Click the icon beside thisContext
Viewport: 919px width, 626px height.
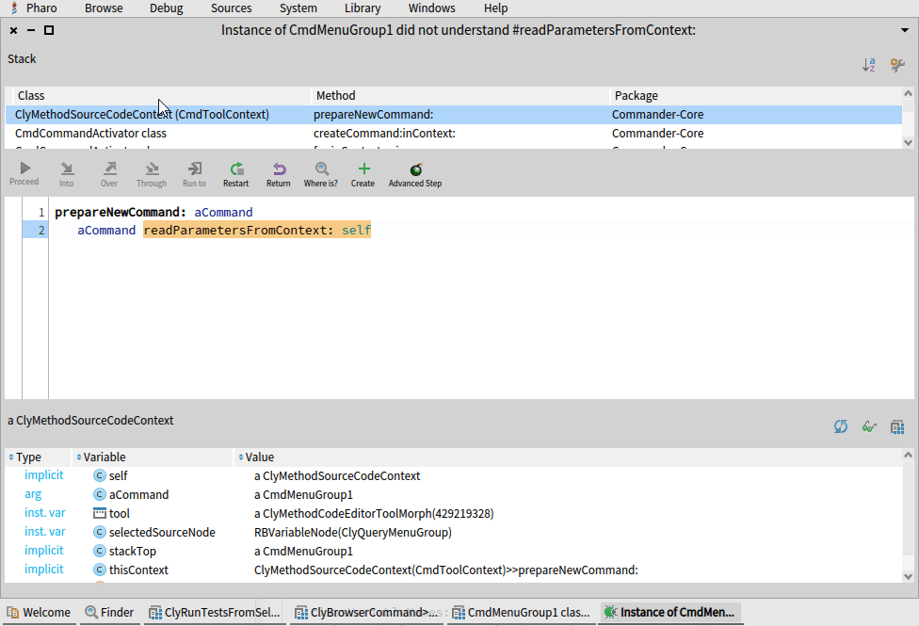(100, 570)
